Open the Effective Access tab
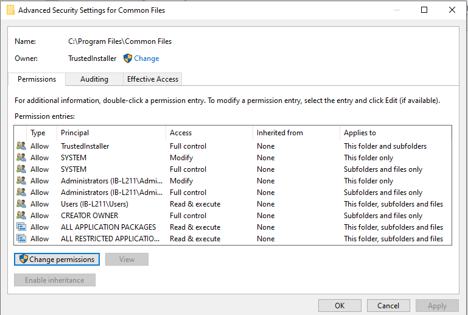The width and height of the screenshot is (468, 315). pos(152,79)
